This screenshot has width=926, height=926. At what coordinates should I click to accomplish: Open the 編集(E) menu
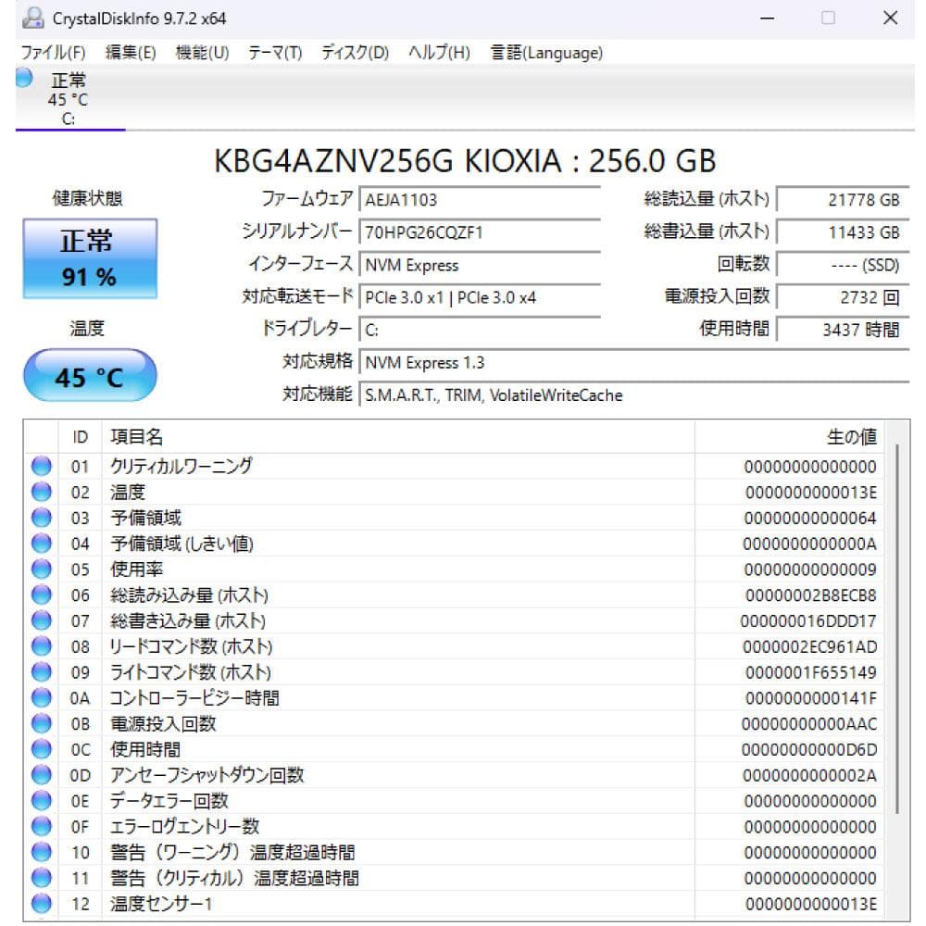[x=131, y=53]
